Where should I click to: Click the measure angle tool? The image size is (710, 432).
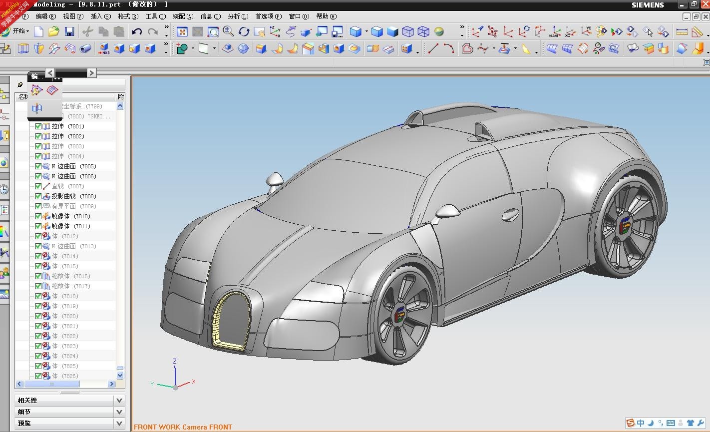(697, 32)
